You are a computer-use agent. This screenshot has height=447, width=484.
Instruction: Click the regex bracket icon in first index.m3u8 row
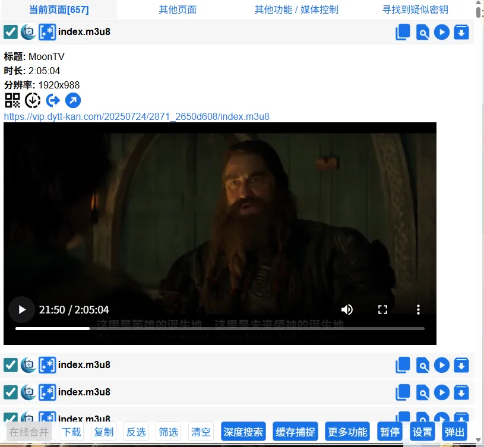tap(48, 32)
